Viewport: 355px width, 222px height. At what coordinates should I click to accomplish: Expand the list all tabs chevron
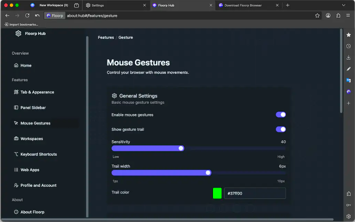pyautogui.click(x=344, y=6)
